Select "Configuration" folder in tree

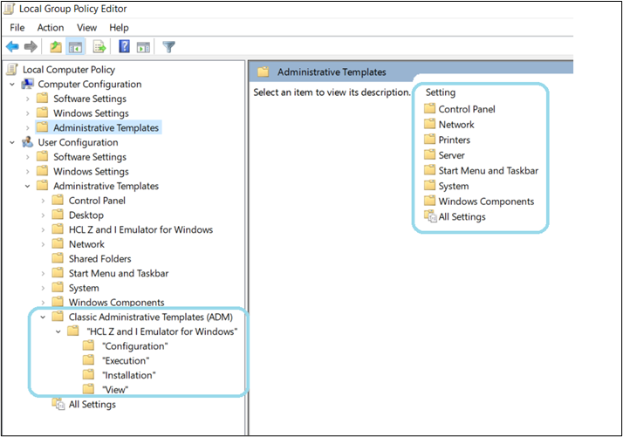click(x=135, y=346)
